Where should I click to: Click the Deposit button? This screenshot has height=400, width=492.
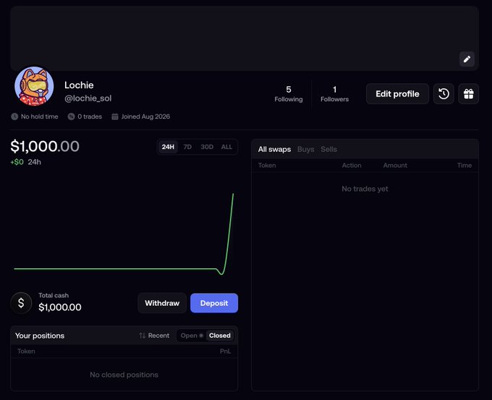(214, 303)
